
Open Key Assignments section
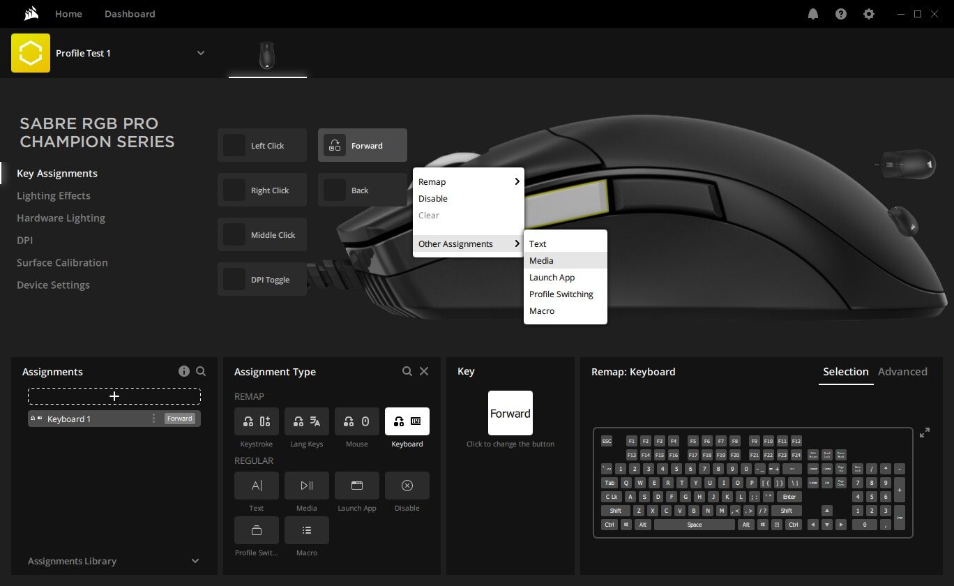(57, 173)
